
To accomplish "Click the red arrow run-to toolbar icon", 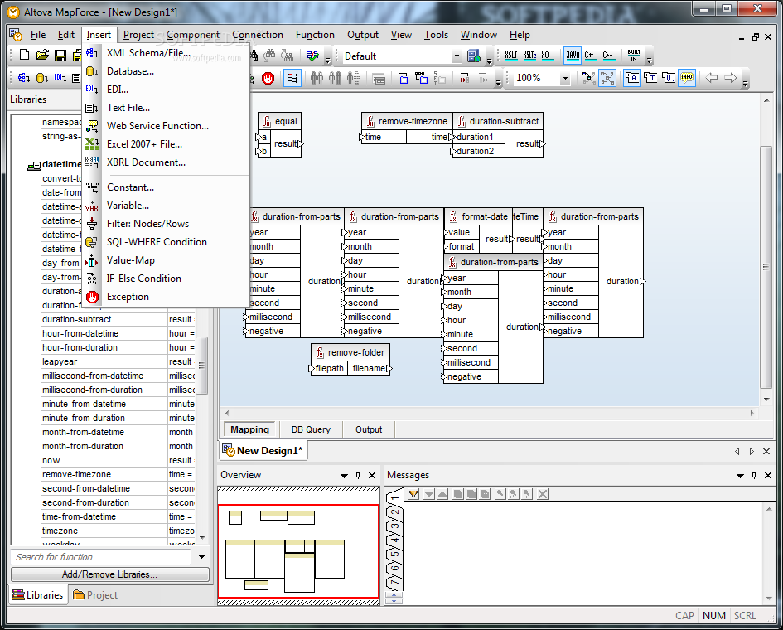I will tap(464, 78).
